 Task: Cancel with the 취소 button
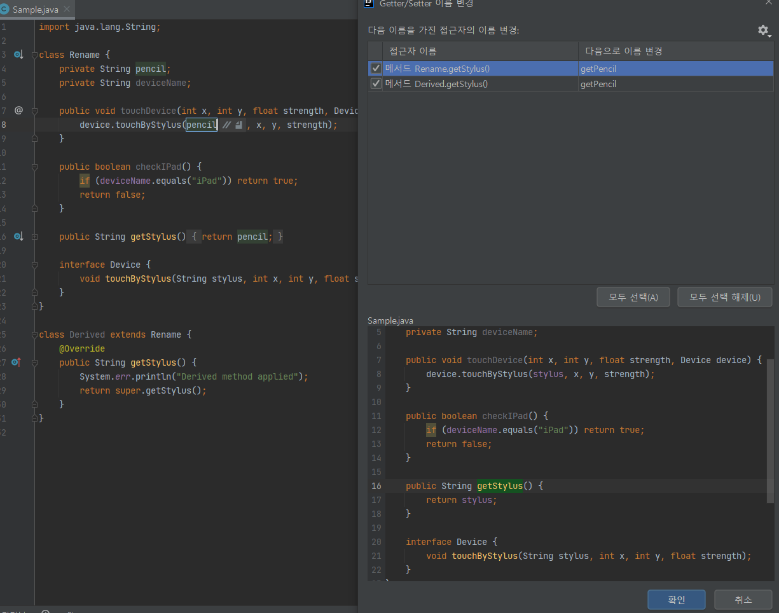coord(743,600)
